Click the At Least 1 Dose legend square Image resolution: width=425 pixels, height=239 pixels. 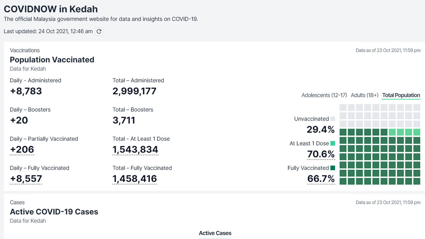point(333,143)
